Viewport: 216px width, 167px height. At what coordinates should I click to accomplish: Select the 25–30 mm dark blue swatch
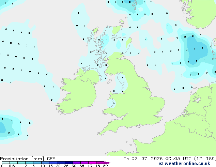[69, 163]
